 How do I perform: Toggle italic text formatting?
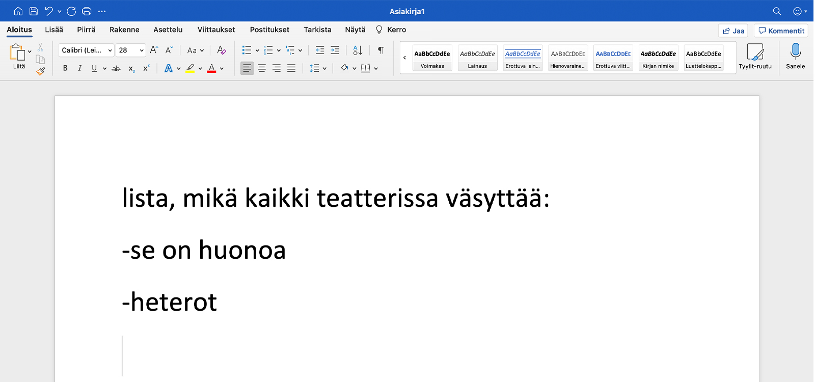pyautogui.click(x=79, y=68)
